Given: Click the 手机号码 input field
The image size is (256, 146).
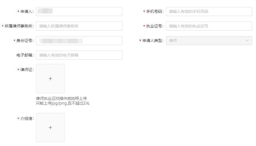Looking at the screenshot, I should [x=209, y=11].
